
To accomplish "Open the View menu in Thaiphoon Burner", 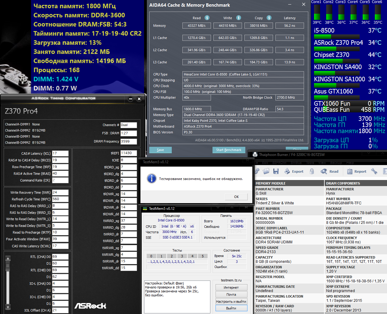I will [322, 163].
